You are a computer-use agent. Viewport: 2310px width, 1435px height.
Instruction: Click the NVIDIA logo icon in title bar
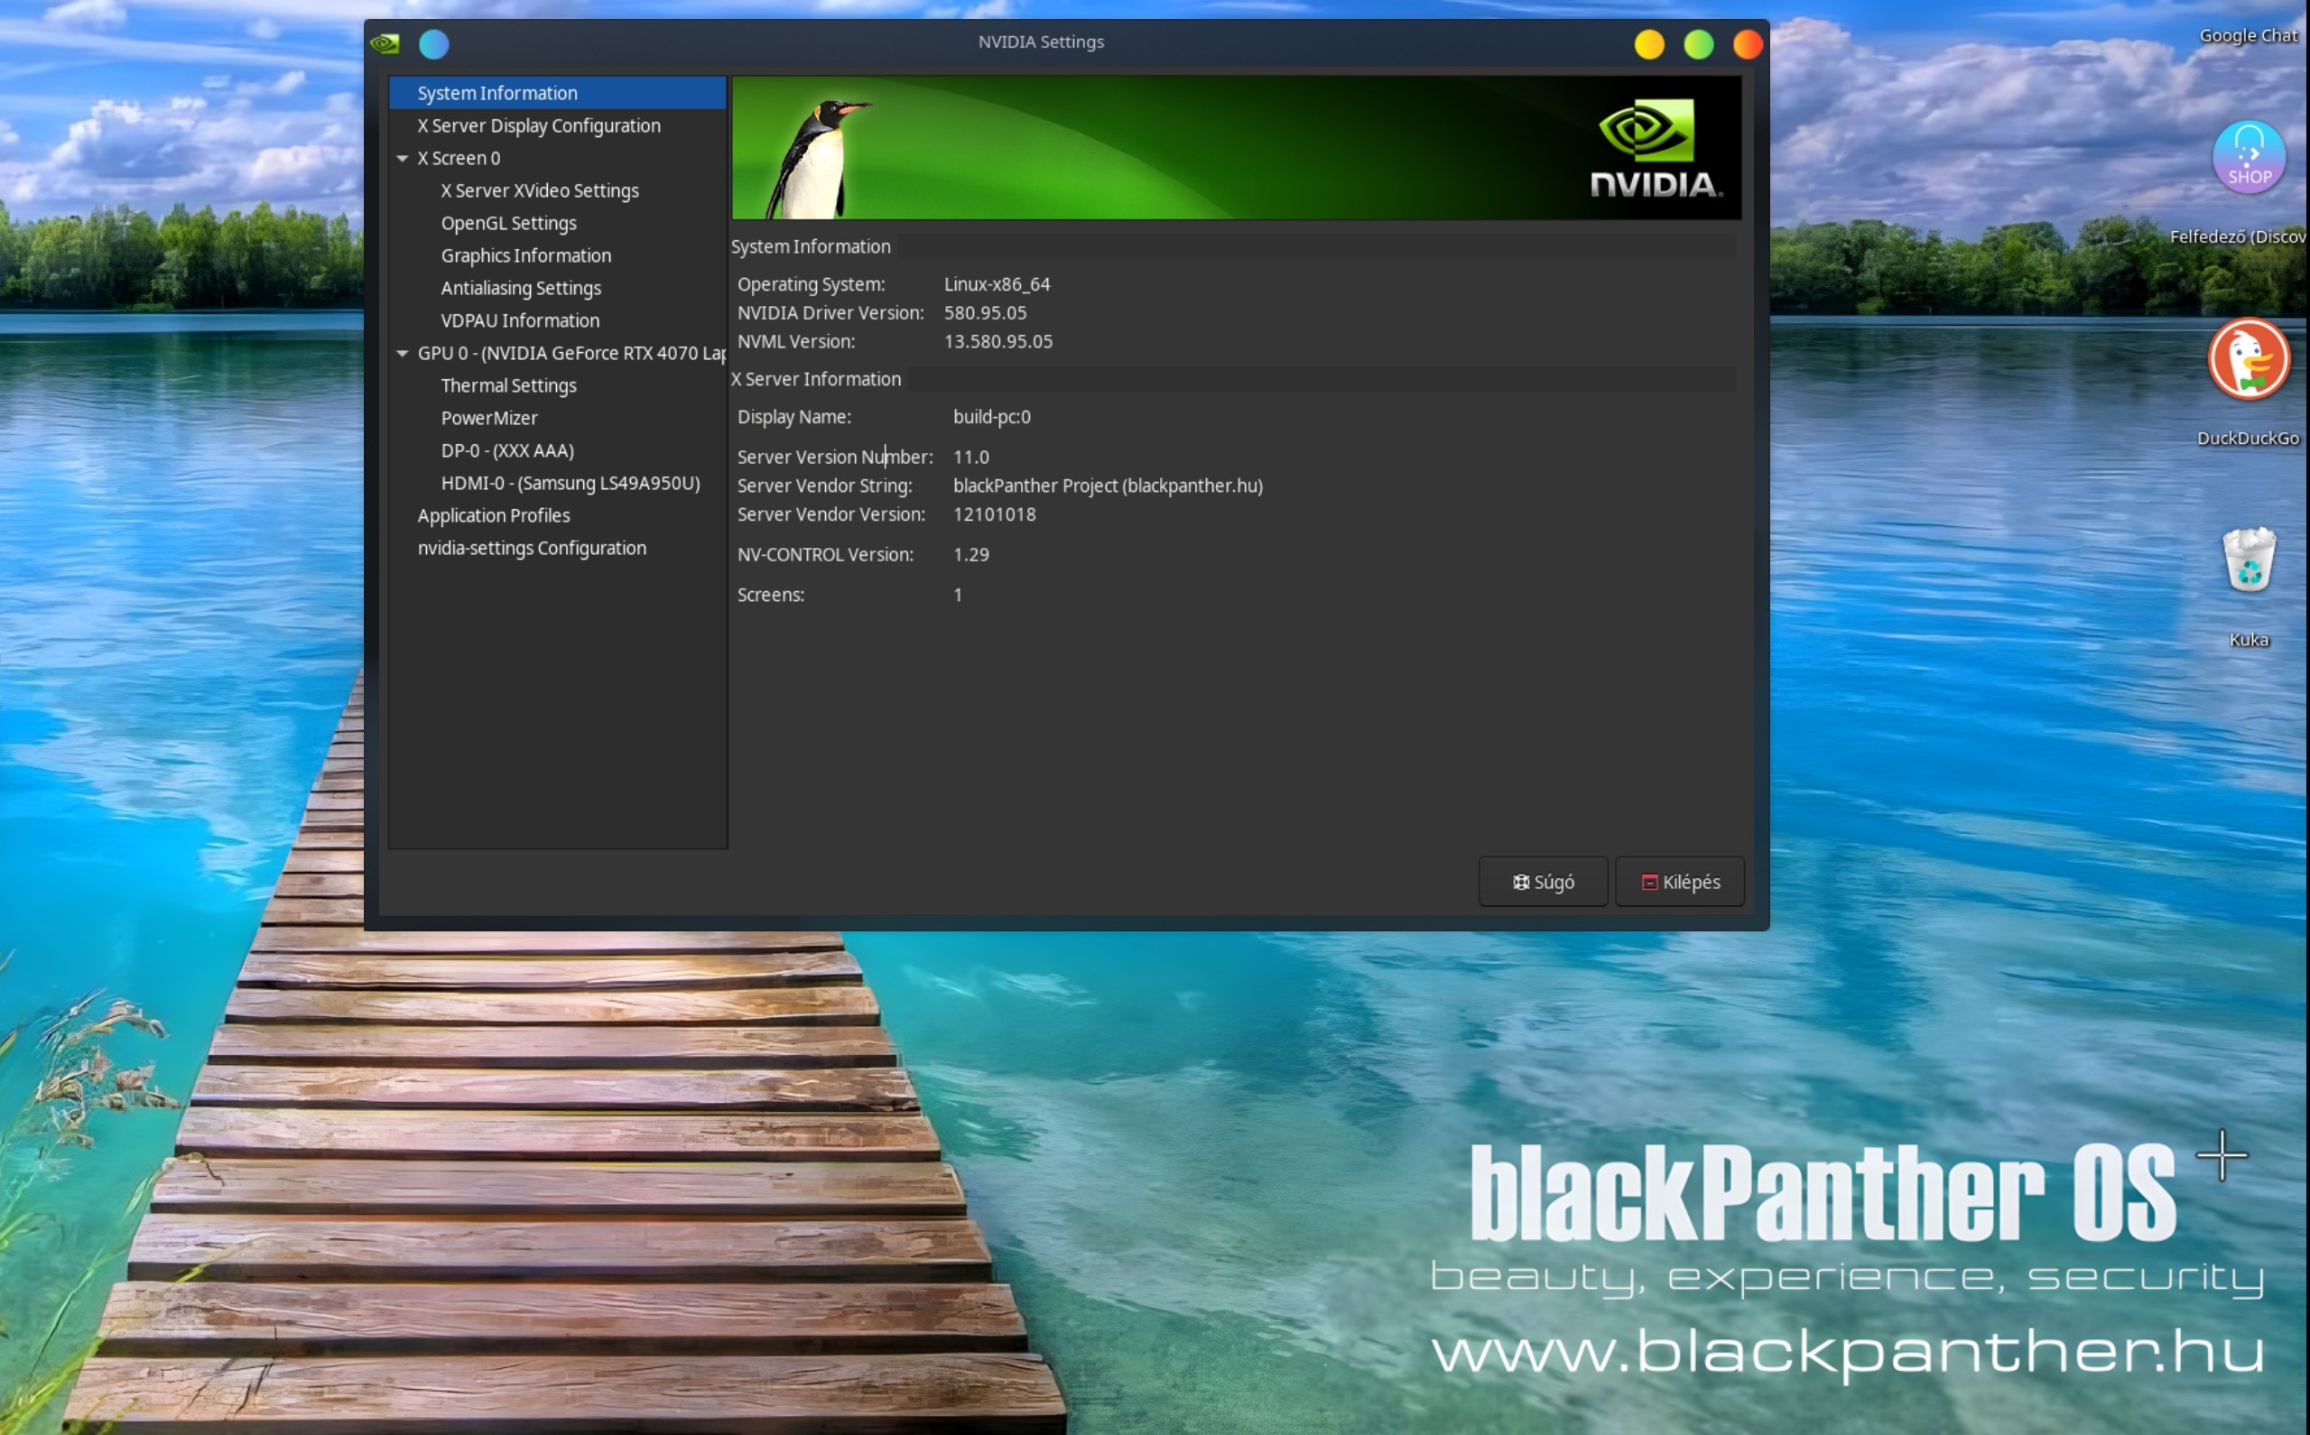pos(385,43)
